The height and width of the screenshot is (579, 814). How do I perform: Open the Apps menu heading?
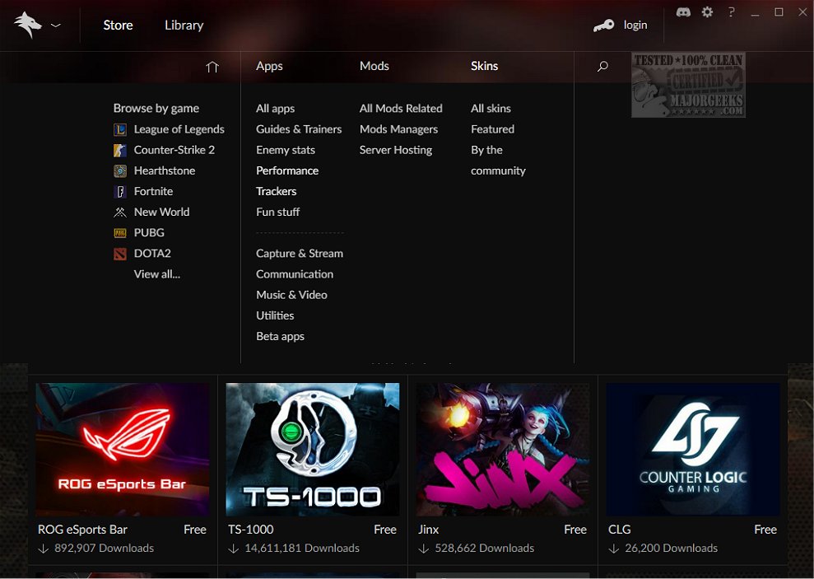[x=269, y=66]
